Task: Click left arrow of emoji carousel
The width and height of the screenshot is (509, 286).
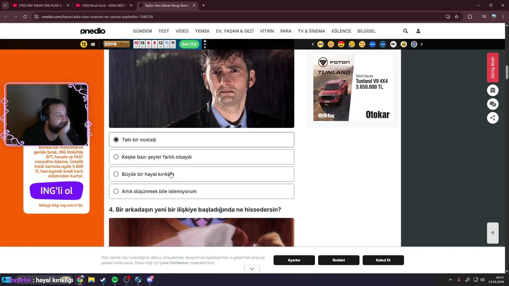Action: coord(313,44)
